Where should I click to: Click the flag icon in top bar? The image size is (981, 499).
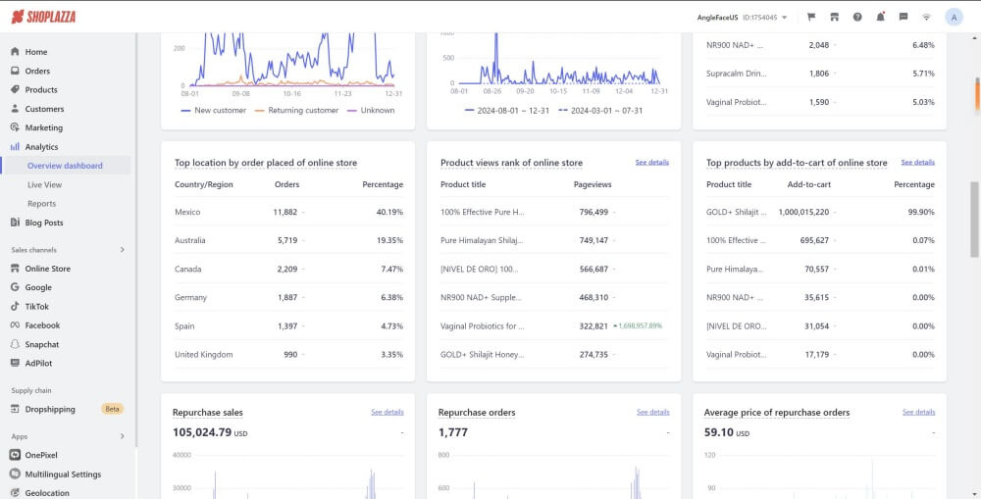tap(811, 17)
